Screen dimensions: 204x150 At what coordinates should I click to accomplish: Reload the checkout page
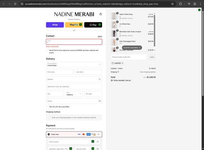pos(15,4)
